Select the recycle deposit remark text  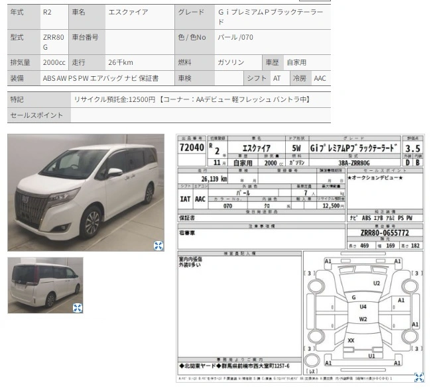tap(192, 99)
